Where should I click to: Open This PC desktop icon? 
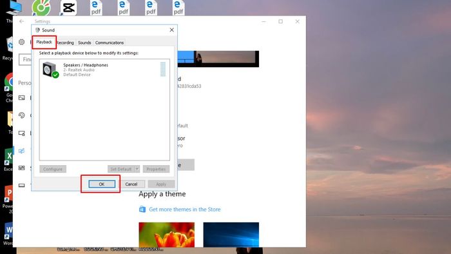click(14, 8)
